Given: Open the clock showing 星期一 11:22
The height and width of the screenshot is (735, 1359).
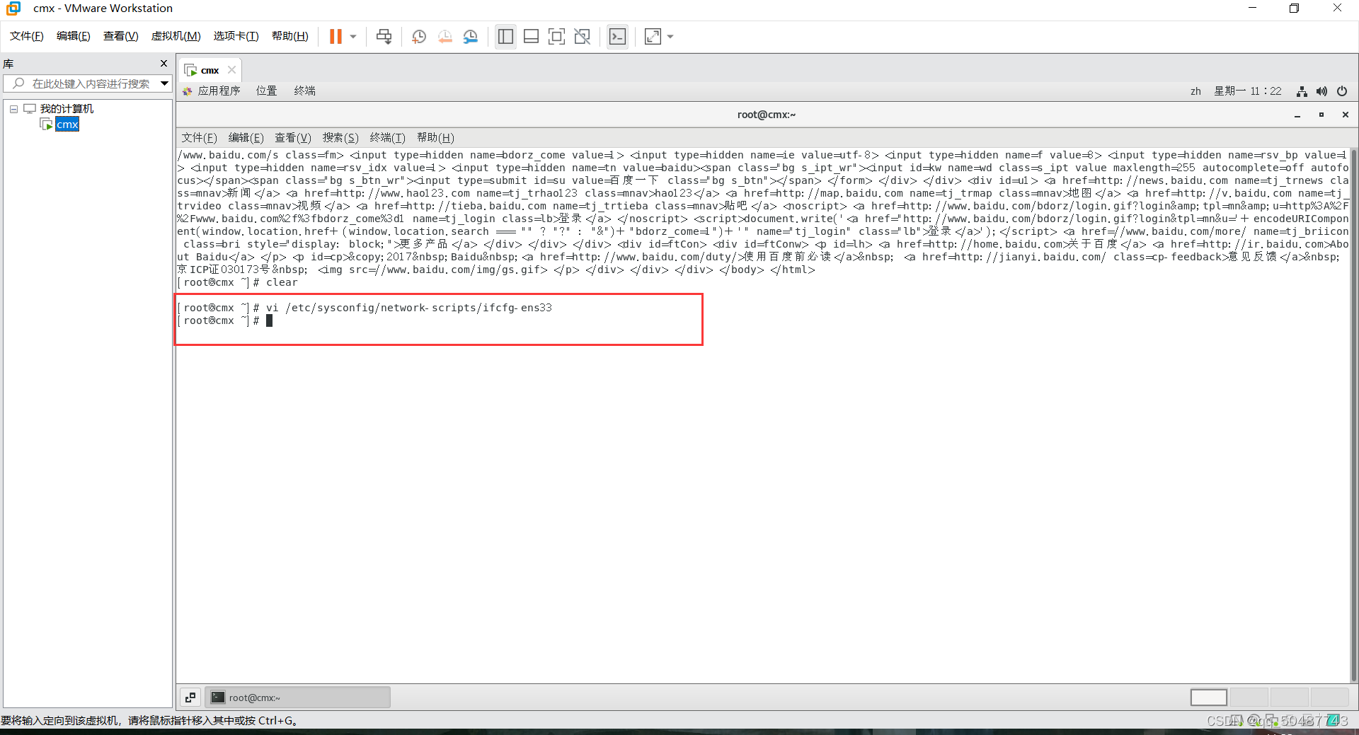Looking at the screenshot, I should [1248, 91].
